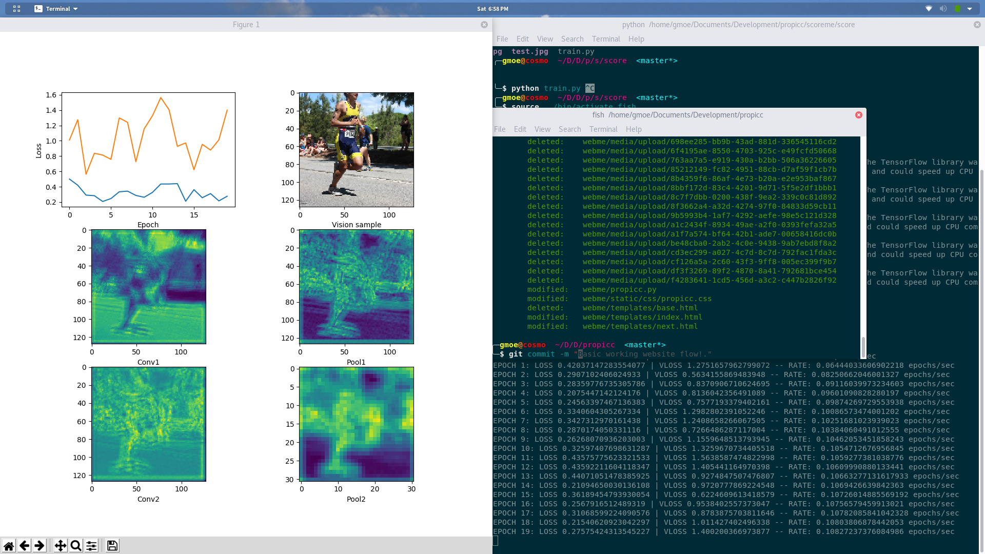The width and height of the screenshot is (985, 554).
Task: Select the Pan/move axes tool
Action: click(61, 546)
